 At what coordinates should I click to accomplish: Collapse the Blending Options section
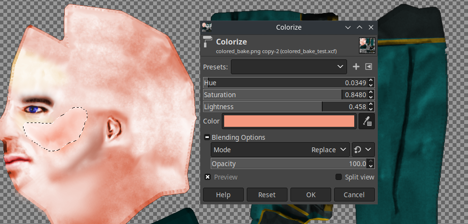coord(207,137)
